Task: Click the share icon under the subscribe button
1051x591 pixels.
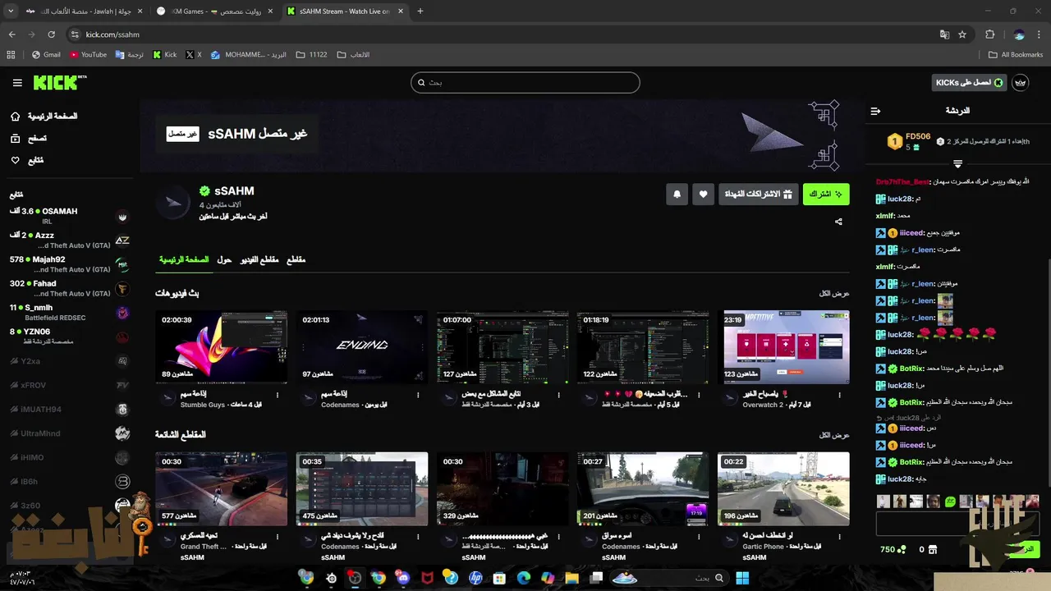Action: click(838, 222)
